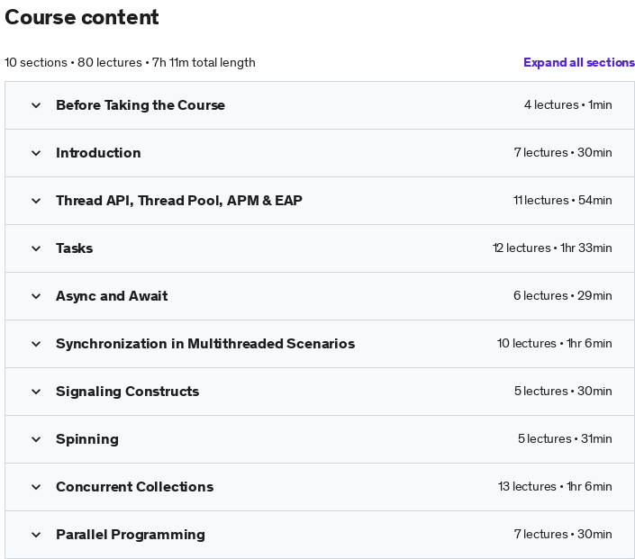Open chevron for Thread API, Thread Pool section
The height and width of the screenshot is (559, 635).
click(36, 201)
